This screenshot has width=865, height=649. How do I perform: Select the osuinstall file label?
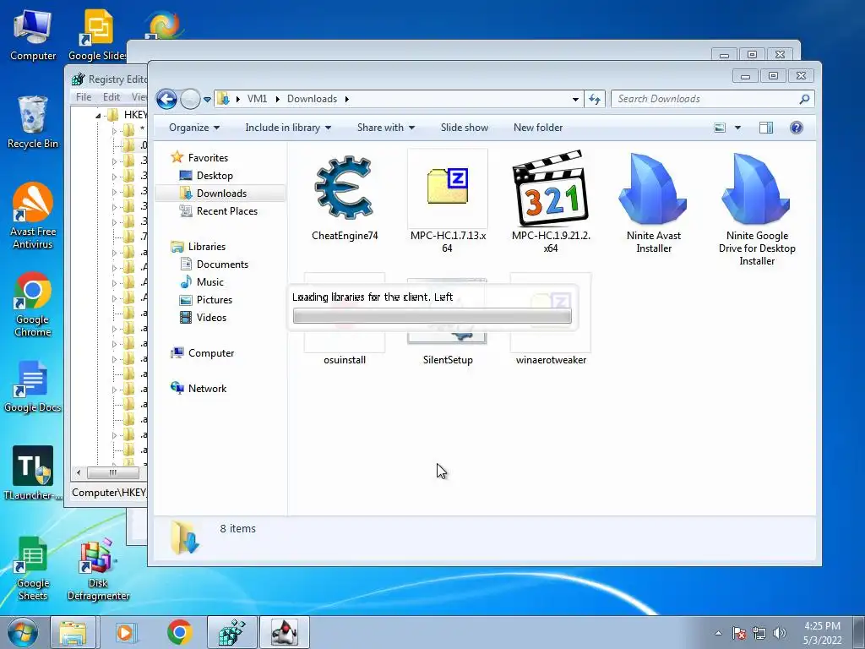(x=345, y=360)
